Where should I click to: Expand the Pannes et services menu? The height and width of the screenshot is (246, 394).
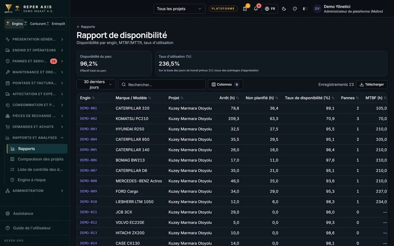tap(35, 61)
